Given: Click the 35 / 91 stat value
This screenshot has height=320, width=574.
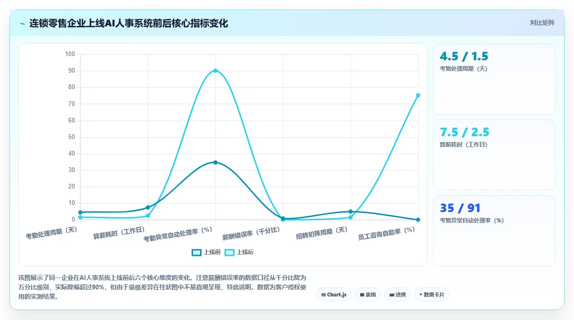Looking at the screenshot, I should pos(460,208).
